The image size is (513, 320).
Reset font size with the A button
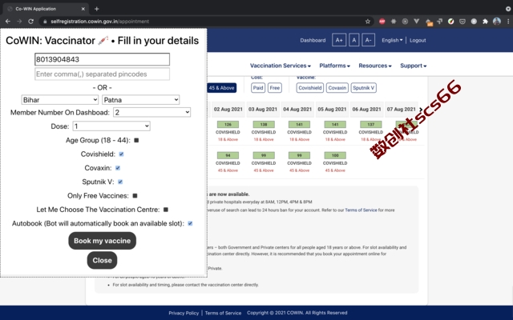[354, 40]
